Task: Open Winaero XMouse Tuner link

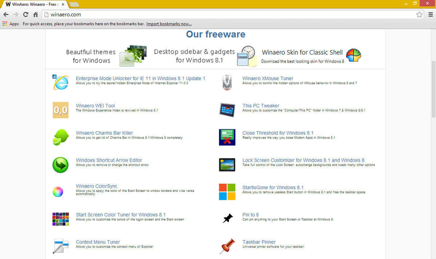Action: (268, 78)
